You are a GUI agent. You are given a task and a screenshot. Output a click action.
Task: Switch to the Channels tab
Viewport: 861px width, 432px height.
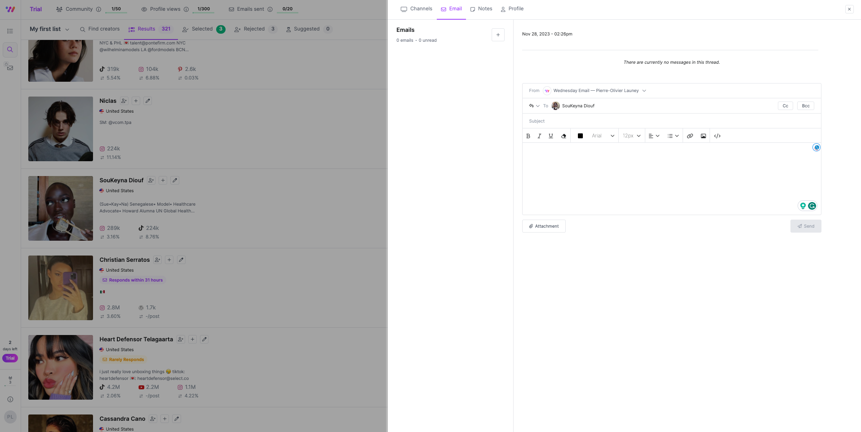(x=416, y=9)
